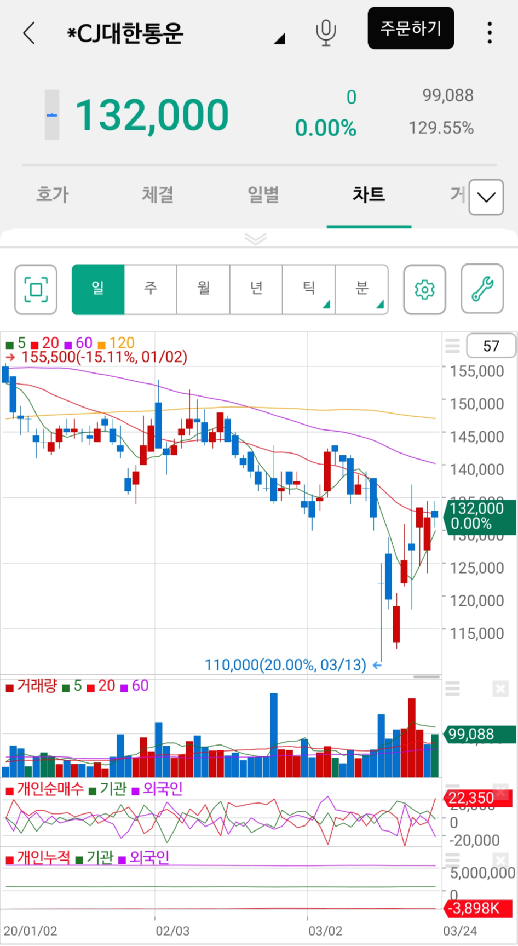The height and width of the screenshot is (946, 518).
Task: Tap the 거래량 legend label
Action: [32, 686]
